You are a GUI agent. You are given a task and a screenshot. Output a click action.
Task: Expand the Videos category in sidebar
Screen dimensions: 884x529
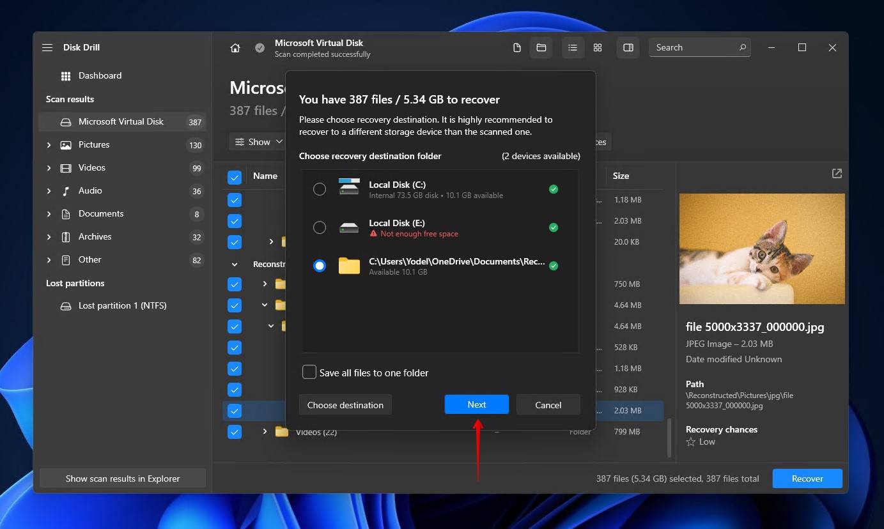(49, 168)
